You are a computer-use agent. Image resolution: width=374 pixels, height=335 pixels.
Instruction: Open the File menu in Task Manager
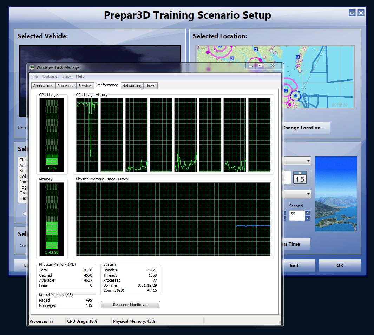pos(34,76)
